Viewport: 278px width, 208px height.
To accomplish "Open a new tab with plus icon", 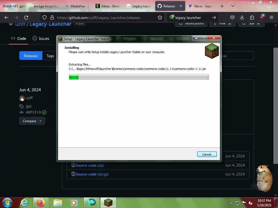I will (x=222, y=6).
